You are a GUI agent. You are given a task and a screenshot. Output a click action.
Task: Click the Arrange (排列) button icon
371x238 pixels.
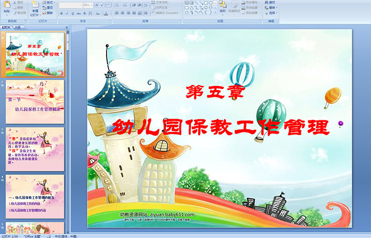223,4
